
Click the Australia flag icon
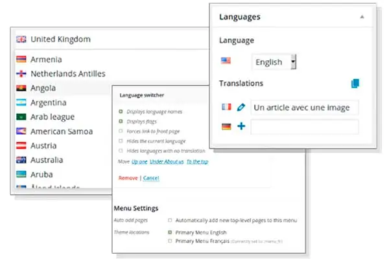21,160
